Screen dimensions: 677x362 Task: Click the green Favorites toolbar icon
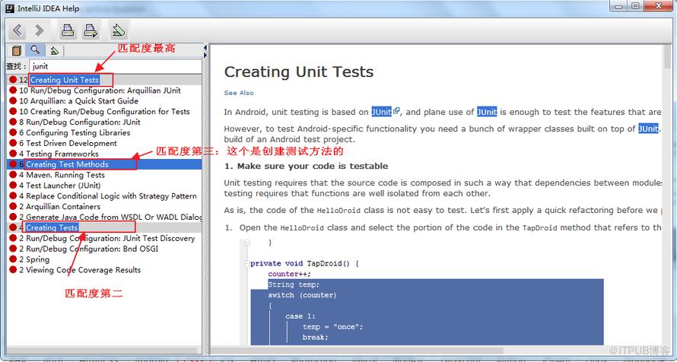coord(118,30)
